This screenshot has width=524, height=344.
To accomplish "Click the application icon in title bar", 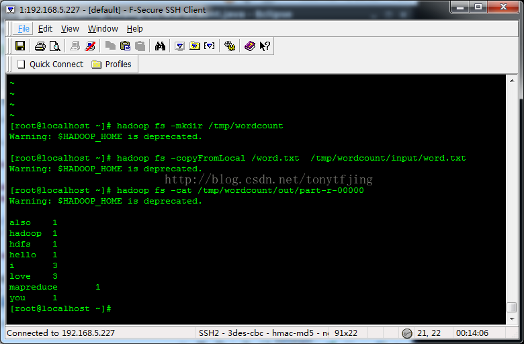I will pos(11,9).
